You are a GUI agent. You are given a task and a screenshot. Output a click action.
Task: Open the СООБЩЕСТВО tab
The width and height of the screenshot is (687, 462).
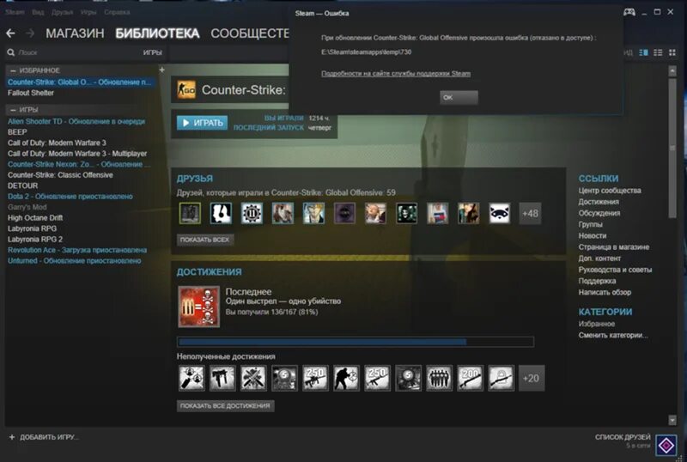[x=250, y=33]
